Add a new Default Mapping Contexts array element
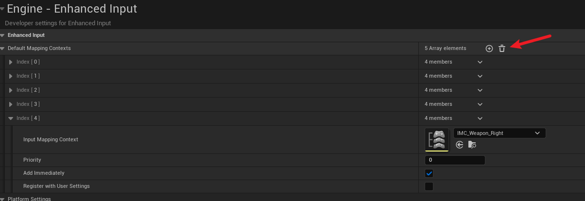Viewport: 585px width, 201px height. pos(489,49)
